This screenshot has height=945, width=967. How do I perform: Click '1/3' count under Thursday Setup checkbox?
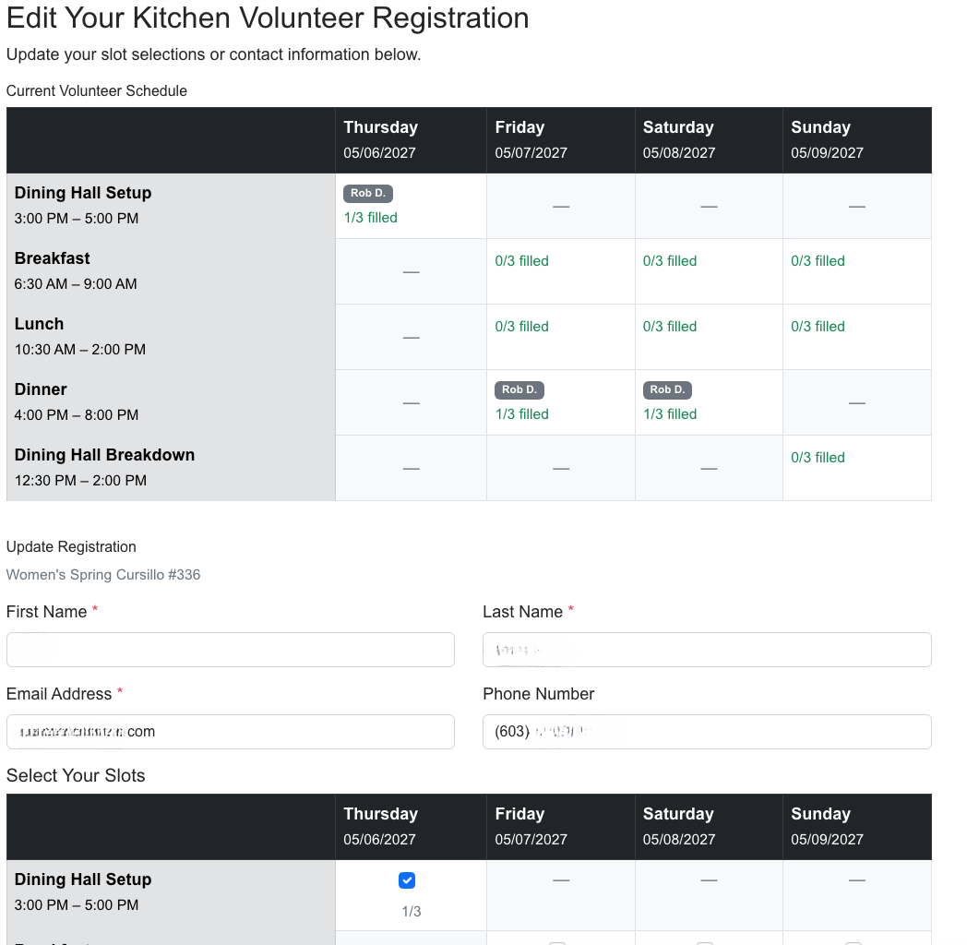point(412,912)
